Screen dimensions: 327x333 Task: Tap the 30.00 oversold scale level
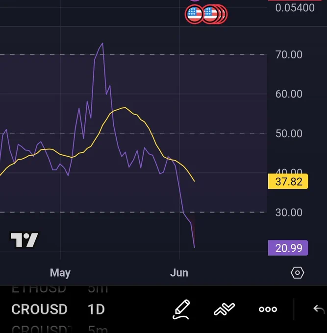[289, 213]
